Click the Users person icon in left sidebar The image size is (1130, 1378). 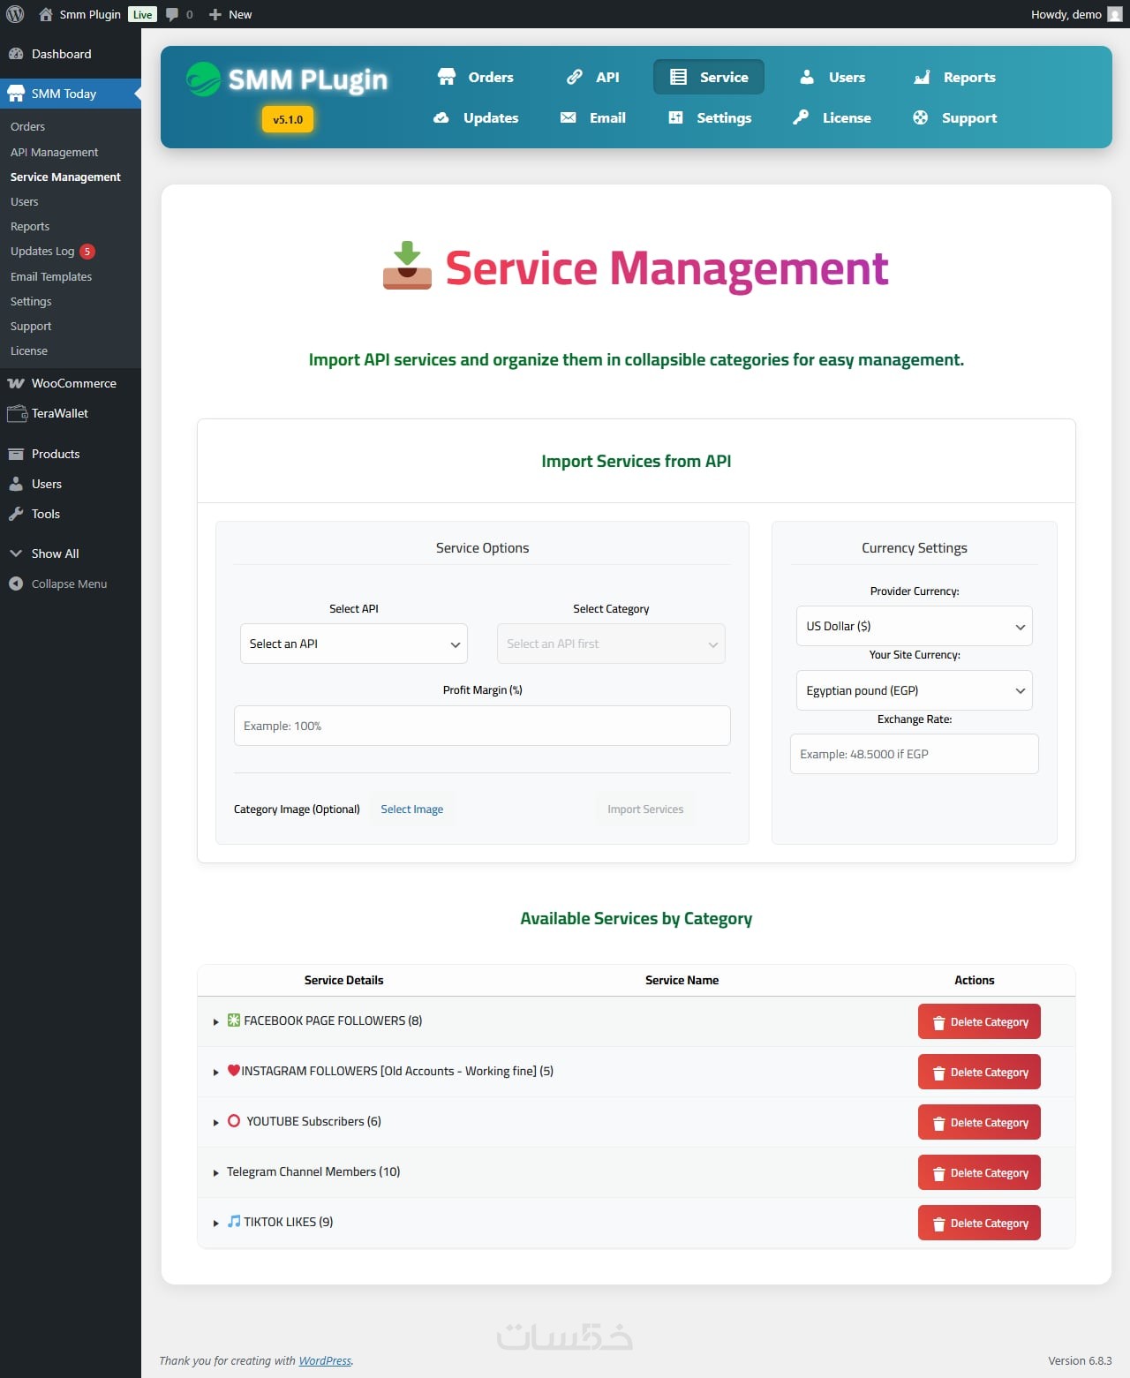click(x=16, y=484)
